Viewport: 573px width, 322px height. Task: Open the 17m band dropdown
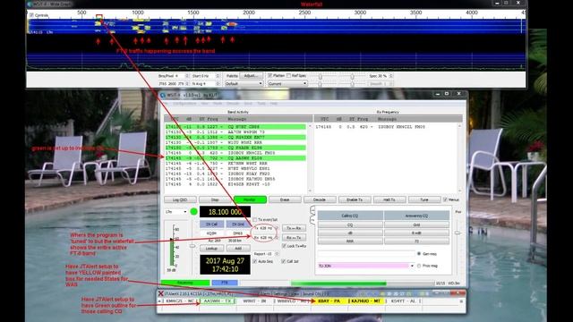(x=175, y=212)
